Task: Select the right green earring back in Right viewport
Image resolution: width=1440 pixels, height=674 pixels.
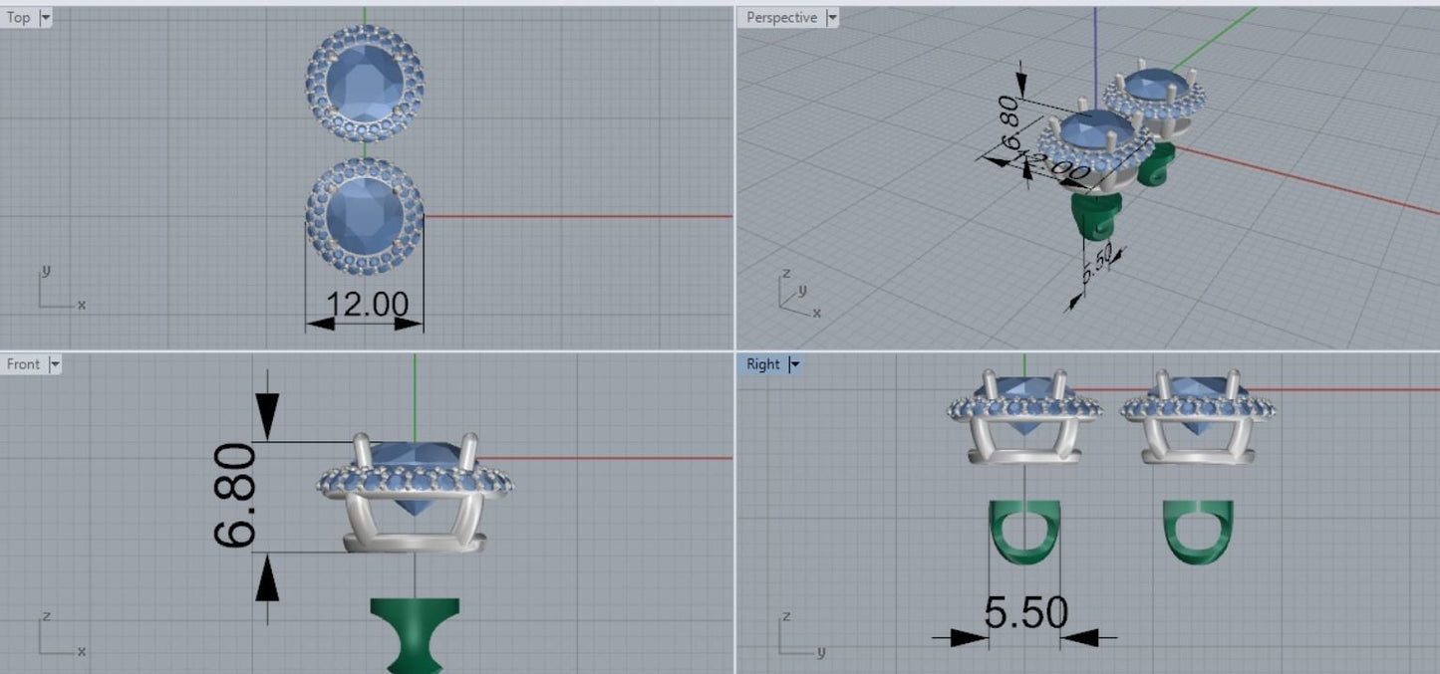Action: pyautogui.click(x=1197, y=533)
